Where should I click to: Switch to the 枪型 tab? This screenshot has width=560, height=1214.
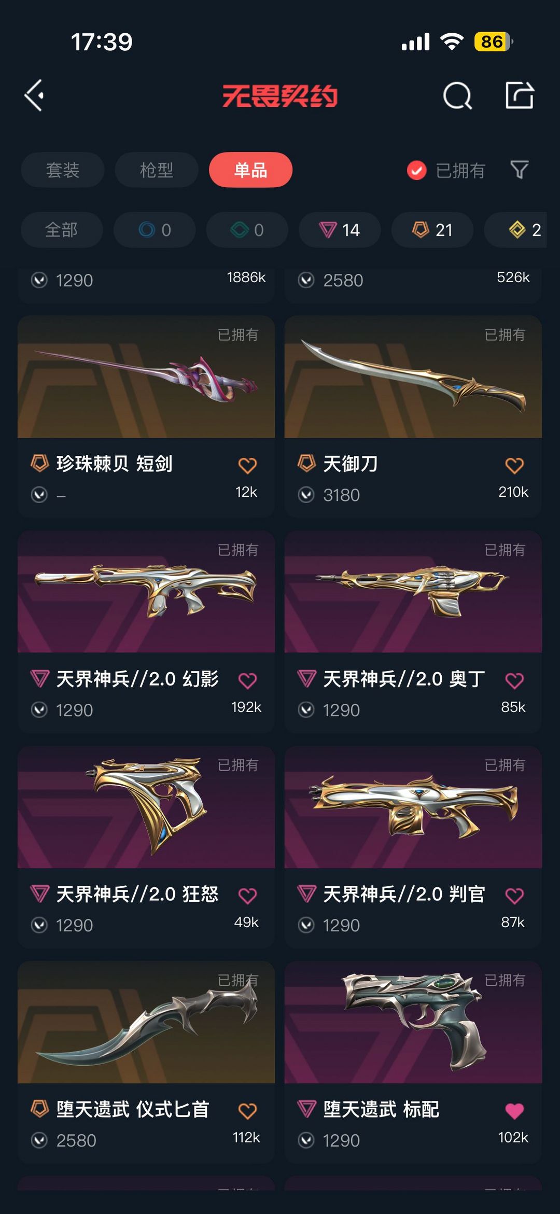point(157,170)
